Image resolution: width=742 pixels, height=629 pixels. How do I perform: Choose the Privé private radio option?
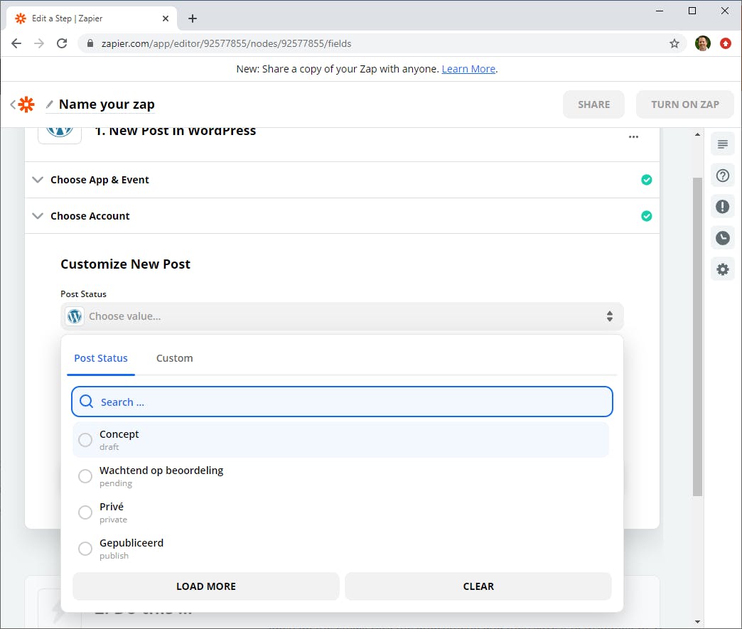tap(85, 512)
